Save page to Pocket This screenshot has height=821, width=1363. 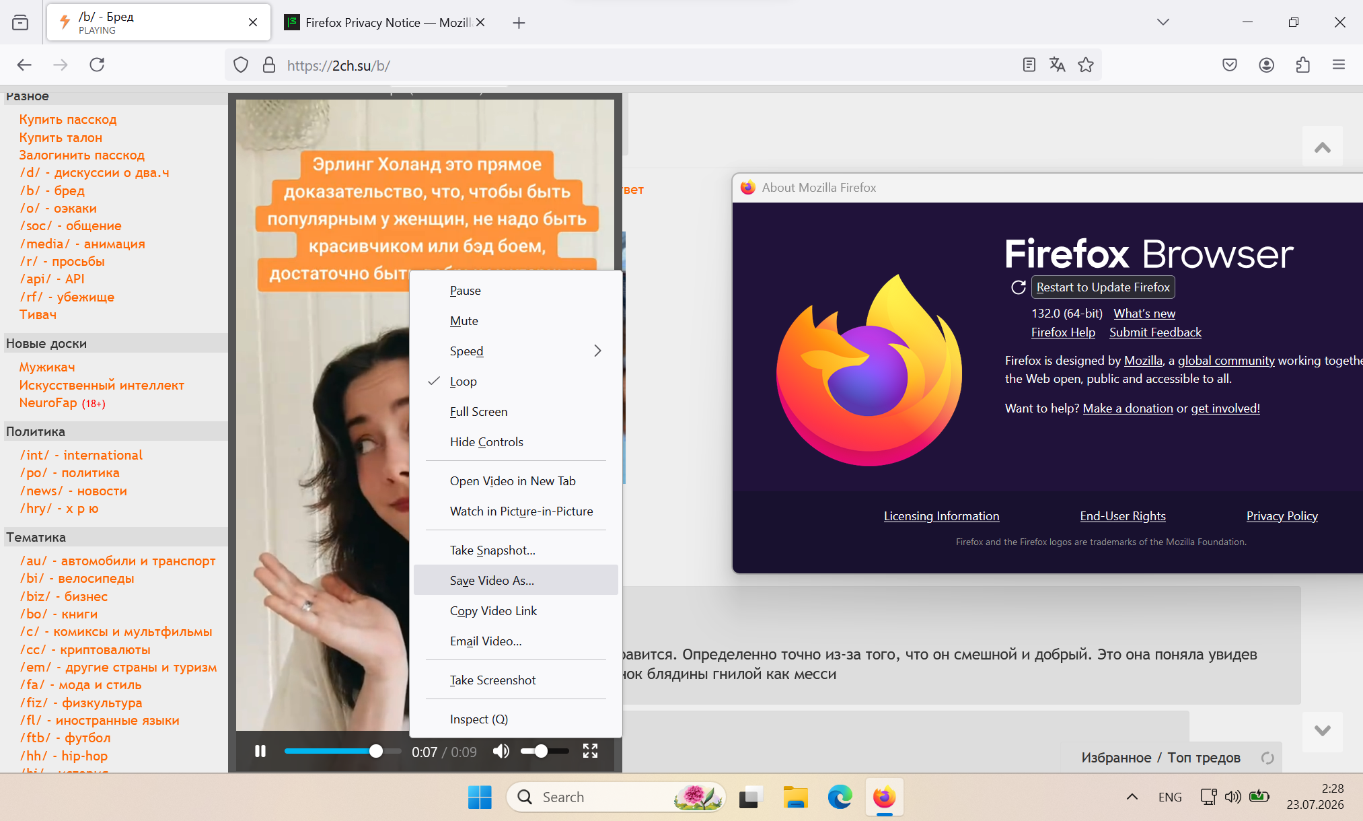pos(1230,65)
